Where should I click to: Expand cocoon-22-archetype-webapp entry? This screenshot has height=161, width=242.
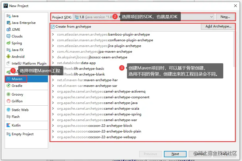click(x=53, y=137)
